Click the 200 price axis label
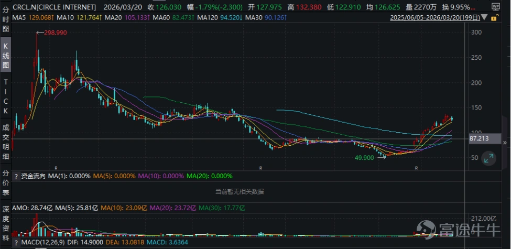511x249 pixels. click(x=476, y=83)
